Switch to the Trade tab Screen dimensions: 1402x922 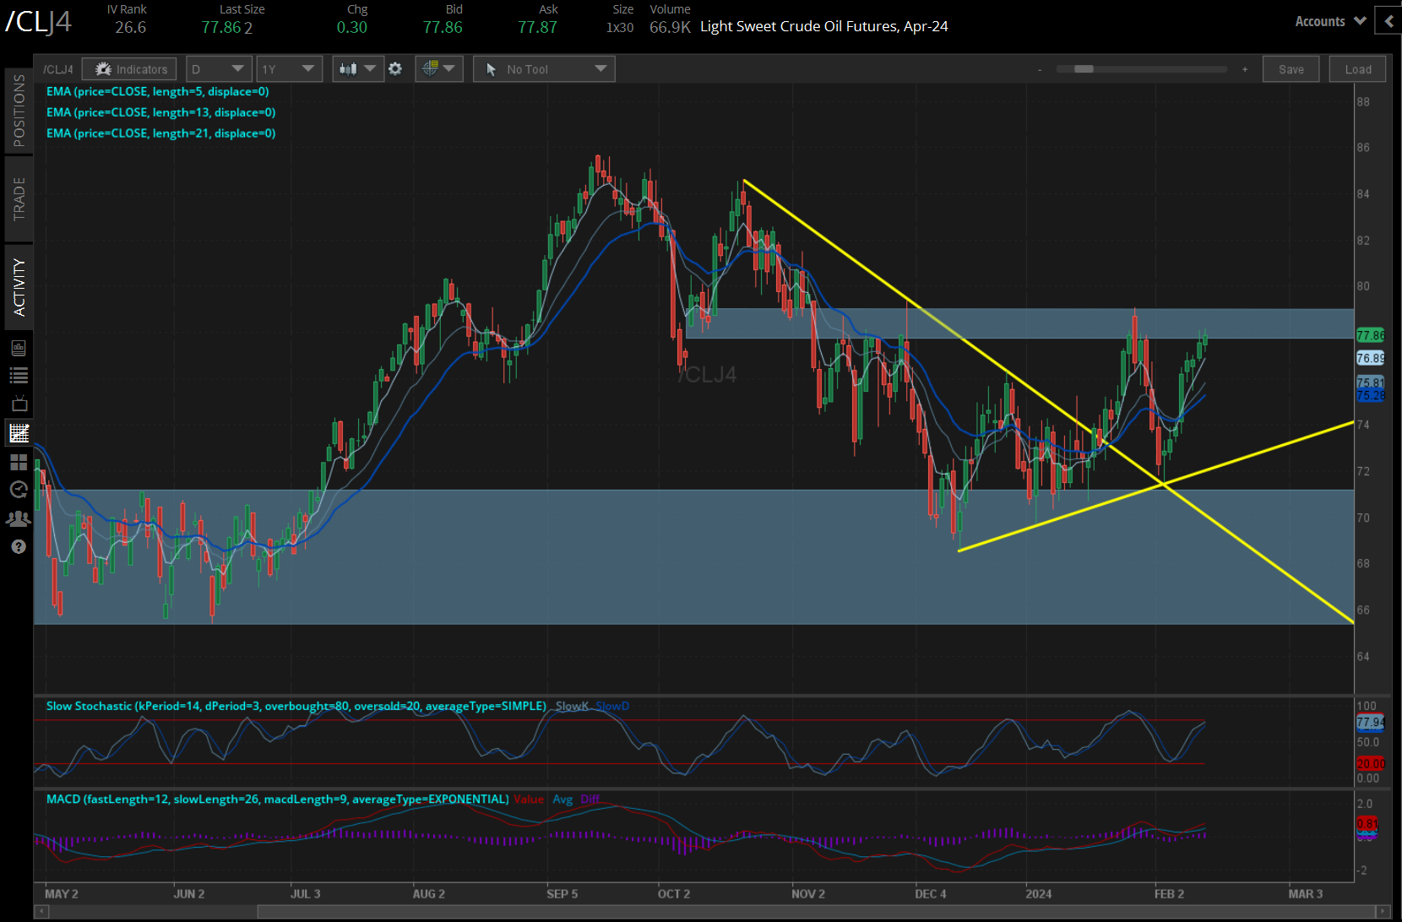(19, 199)
